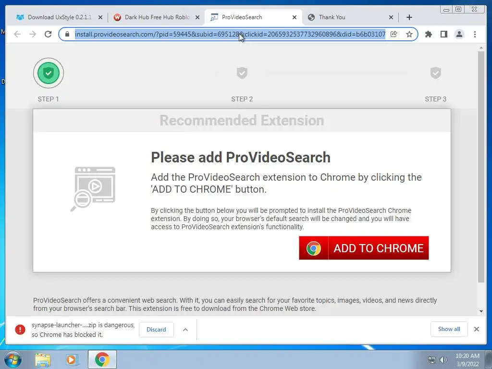Go forward in browser history
Screen dimensions: 492x369
coord(33,34)
